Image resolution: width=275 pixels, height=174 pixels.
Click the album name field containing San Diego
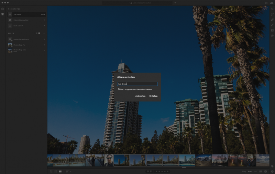pos(137,84)
